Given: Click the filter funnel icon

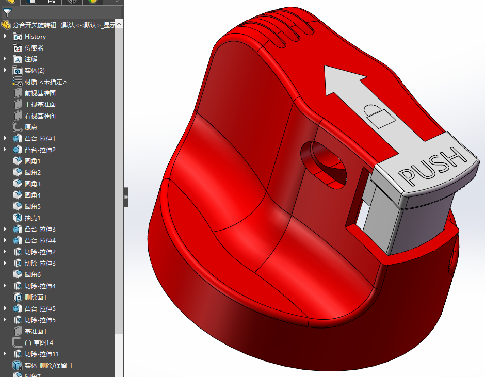Looking at the screenshot, I should (7, 13).
